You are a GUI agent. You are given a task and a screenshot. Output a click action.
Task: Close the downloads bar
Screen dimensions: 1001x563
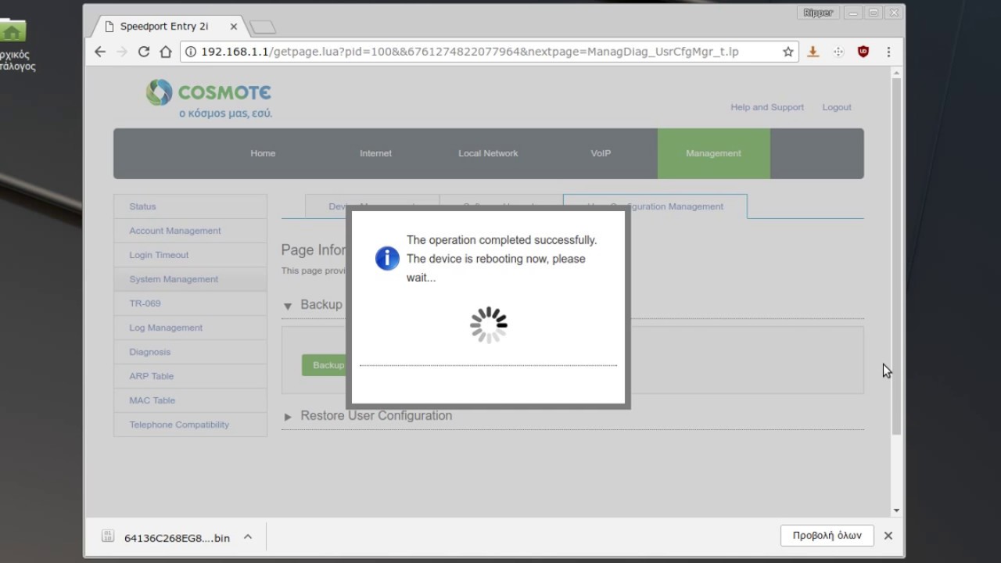coord(888,536)
